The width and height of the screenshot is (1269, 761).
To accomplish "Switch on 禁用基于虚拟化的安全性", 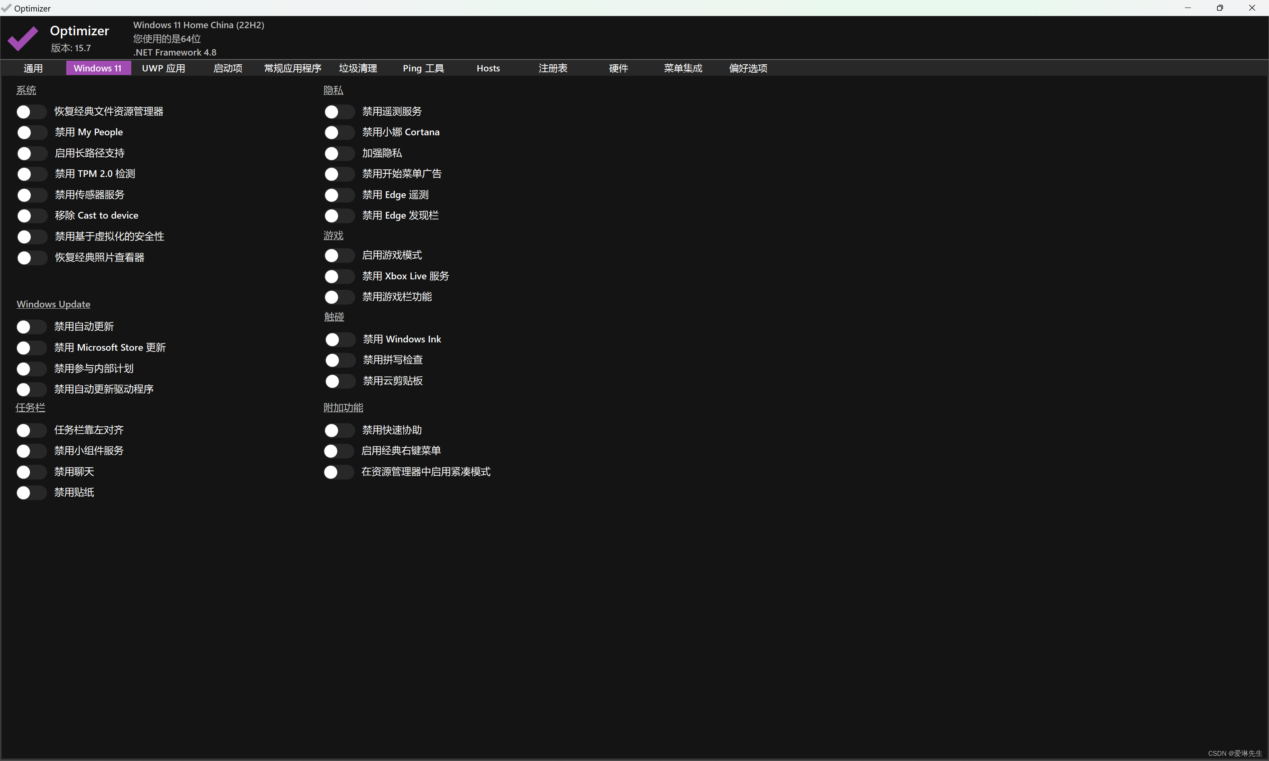I will 31,236.
